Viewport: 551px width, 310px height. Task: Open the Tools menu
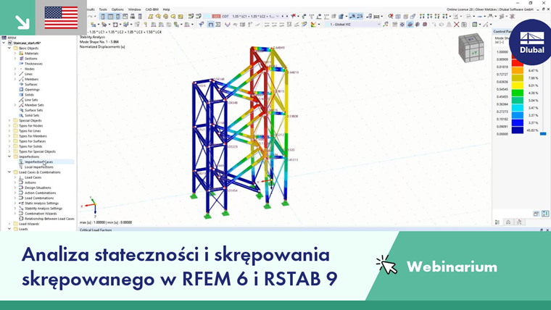coord(103,9)
